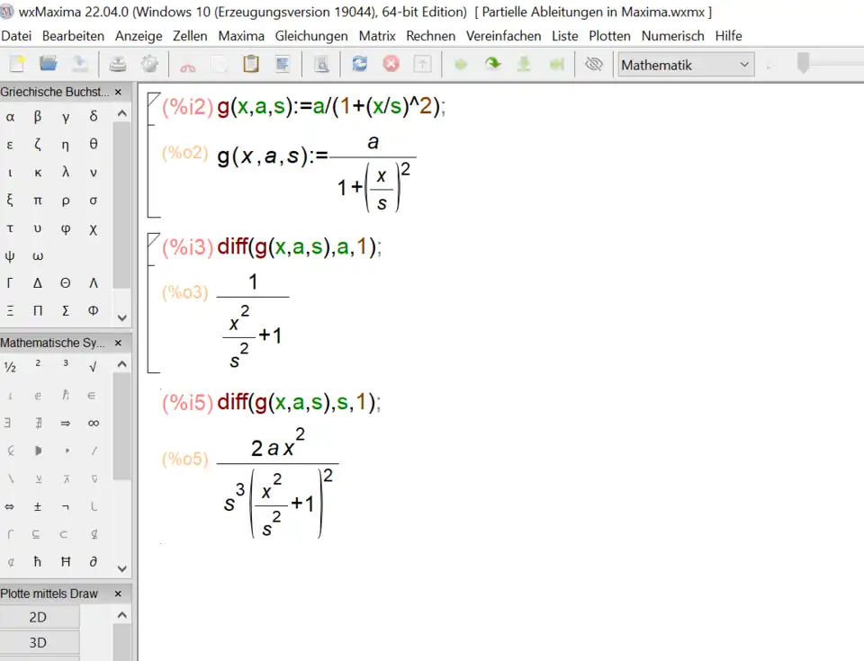The height and width of the screenshot is (661, 864).
Task: Click the Paste clipboard icon
Action: 251,64
